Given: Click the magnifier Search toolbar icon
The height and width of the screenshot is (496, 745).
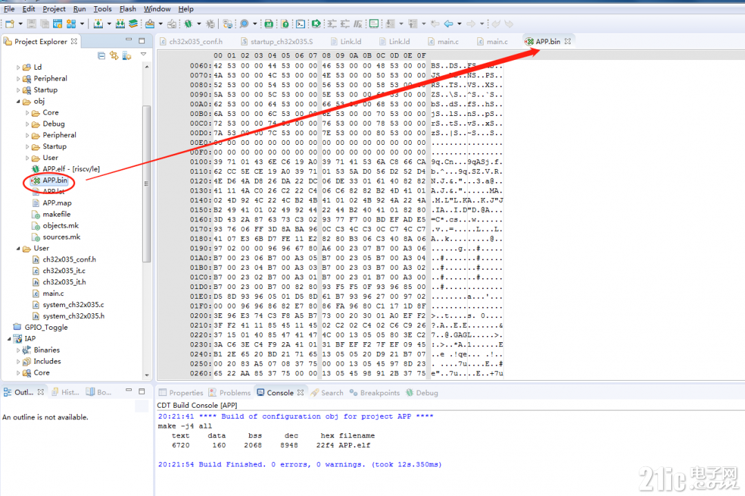Looking at the screenshot, I should coord(244,23).
